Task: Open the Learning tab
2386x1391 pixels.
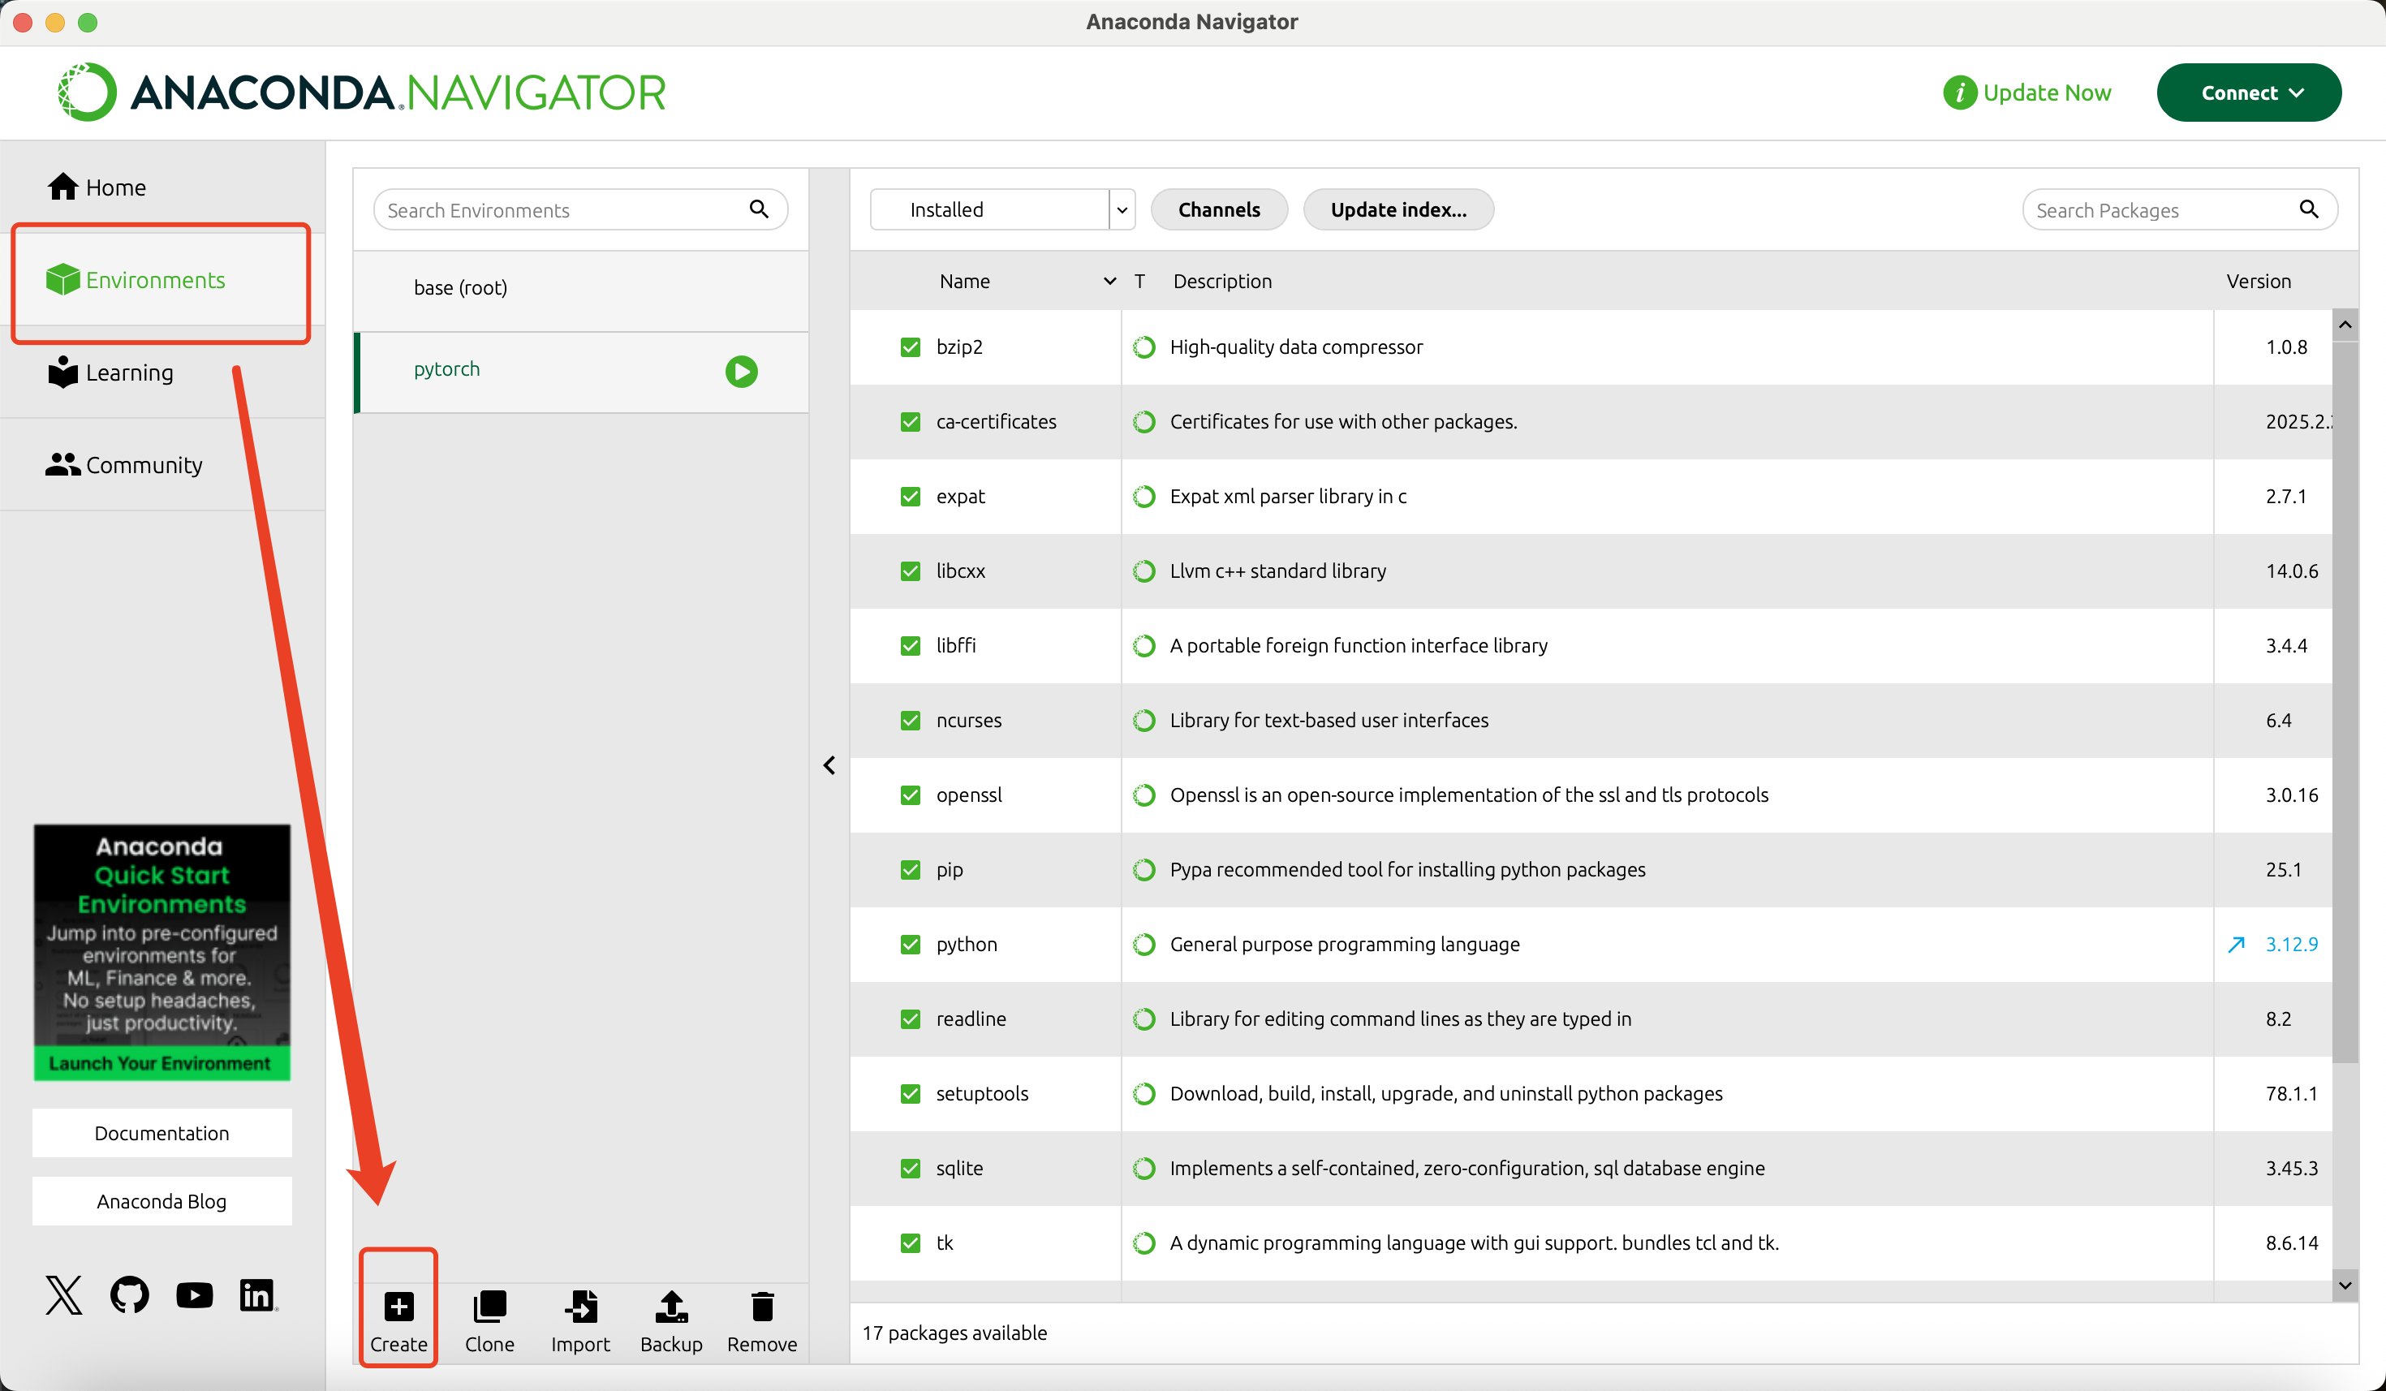Action: click(x=110, y=373)
